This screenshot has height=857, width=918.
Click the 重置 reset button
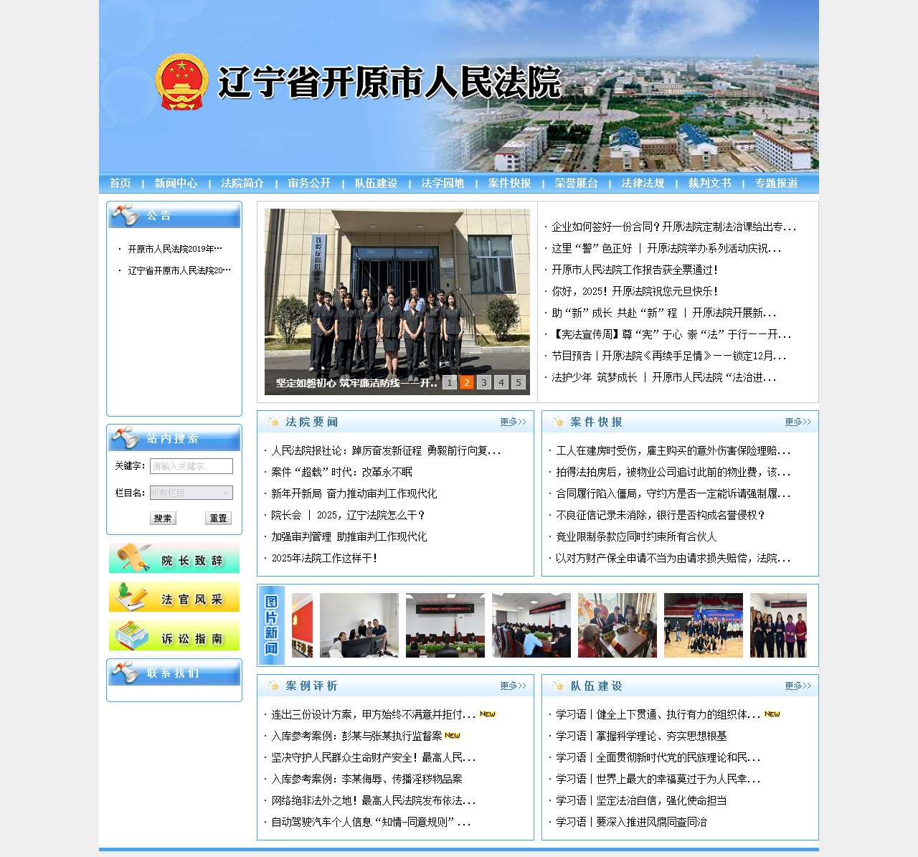pos(218,518)
